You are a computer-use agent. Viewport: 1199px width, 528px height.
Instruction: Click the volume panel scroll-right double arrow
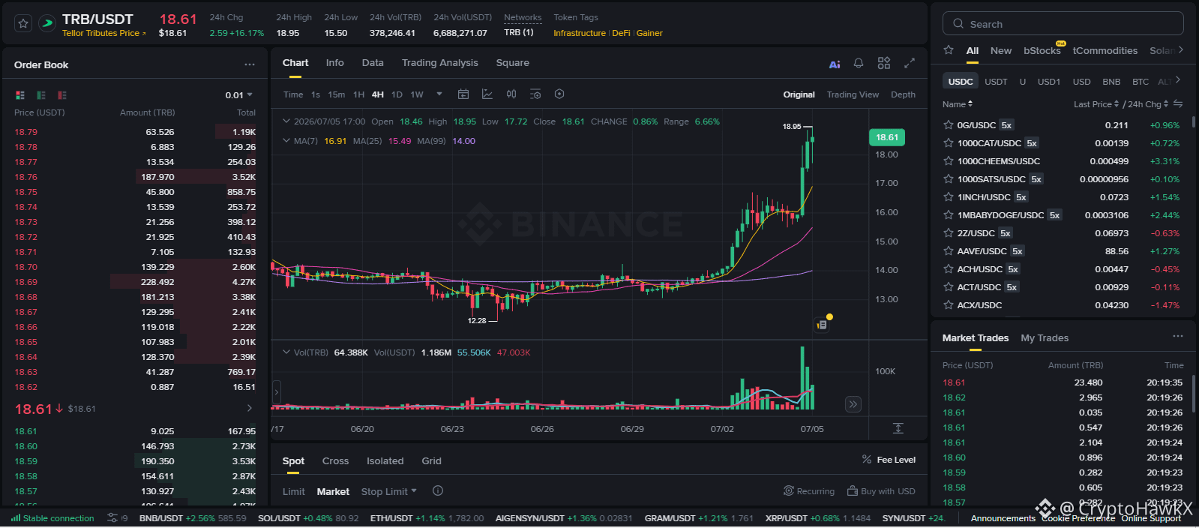(x=853, y=404)
